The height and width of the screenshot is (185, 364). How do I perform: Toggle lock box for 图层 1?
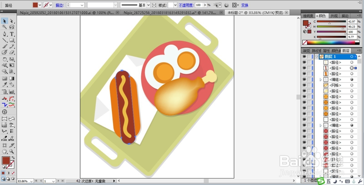pos(309,57)
